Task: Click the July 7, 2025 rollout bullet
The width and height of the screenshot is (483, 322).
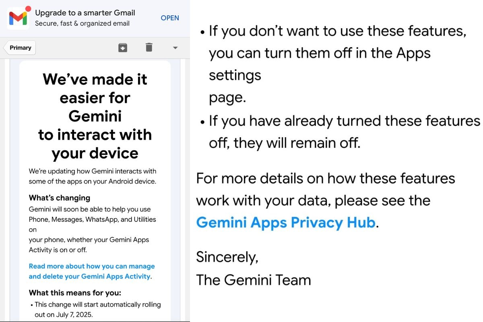Action: [97, 309]
